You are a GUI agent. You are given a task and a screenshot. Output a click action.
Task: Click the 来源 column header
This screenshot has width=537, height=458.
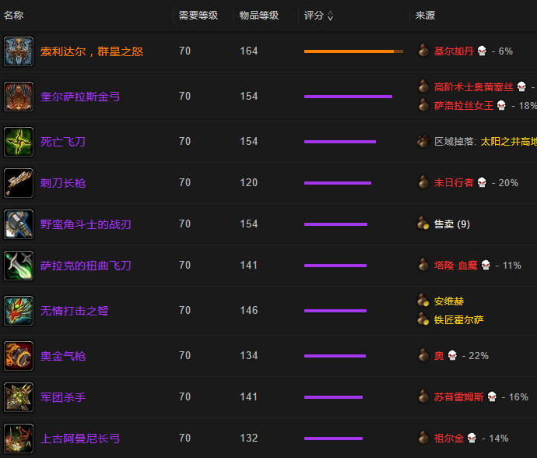[x=425, y=16]
